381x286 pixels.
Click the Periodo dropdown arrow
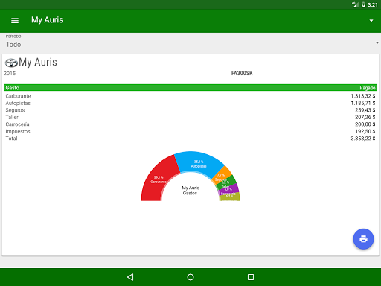point(377,43)
